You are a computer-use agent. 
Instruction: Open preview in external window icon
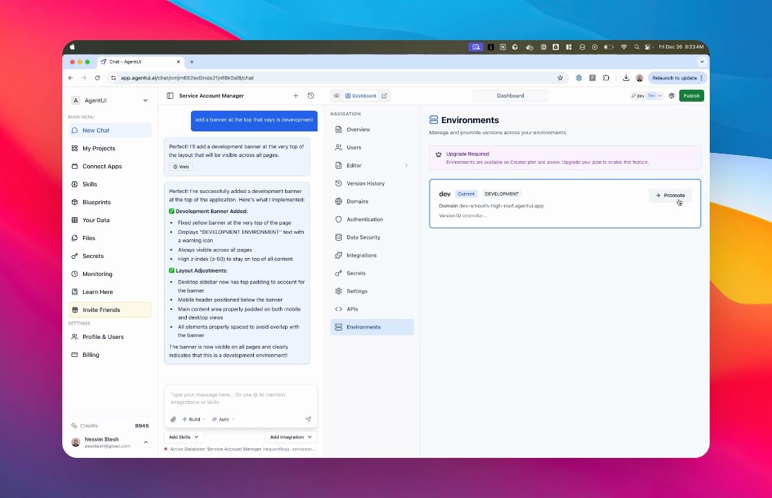[384, 96]
